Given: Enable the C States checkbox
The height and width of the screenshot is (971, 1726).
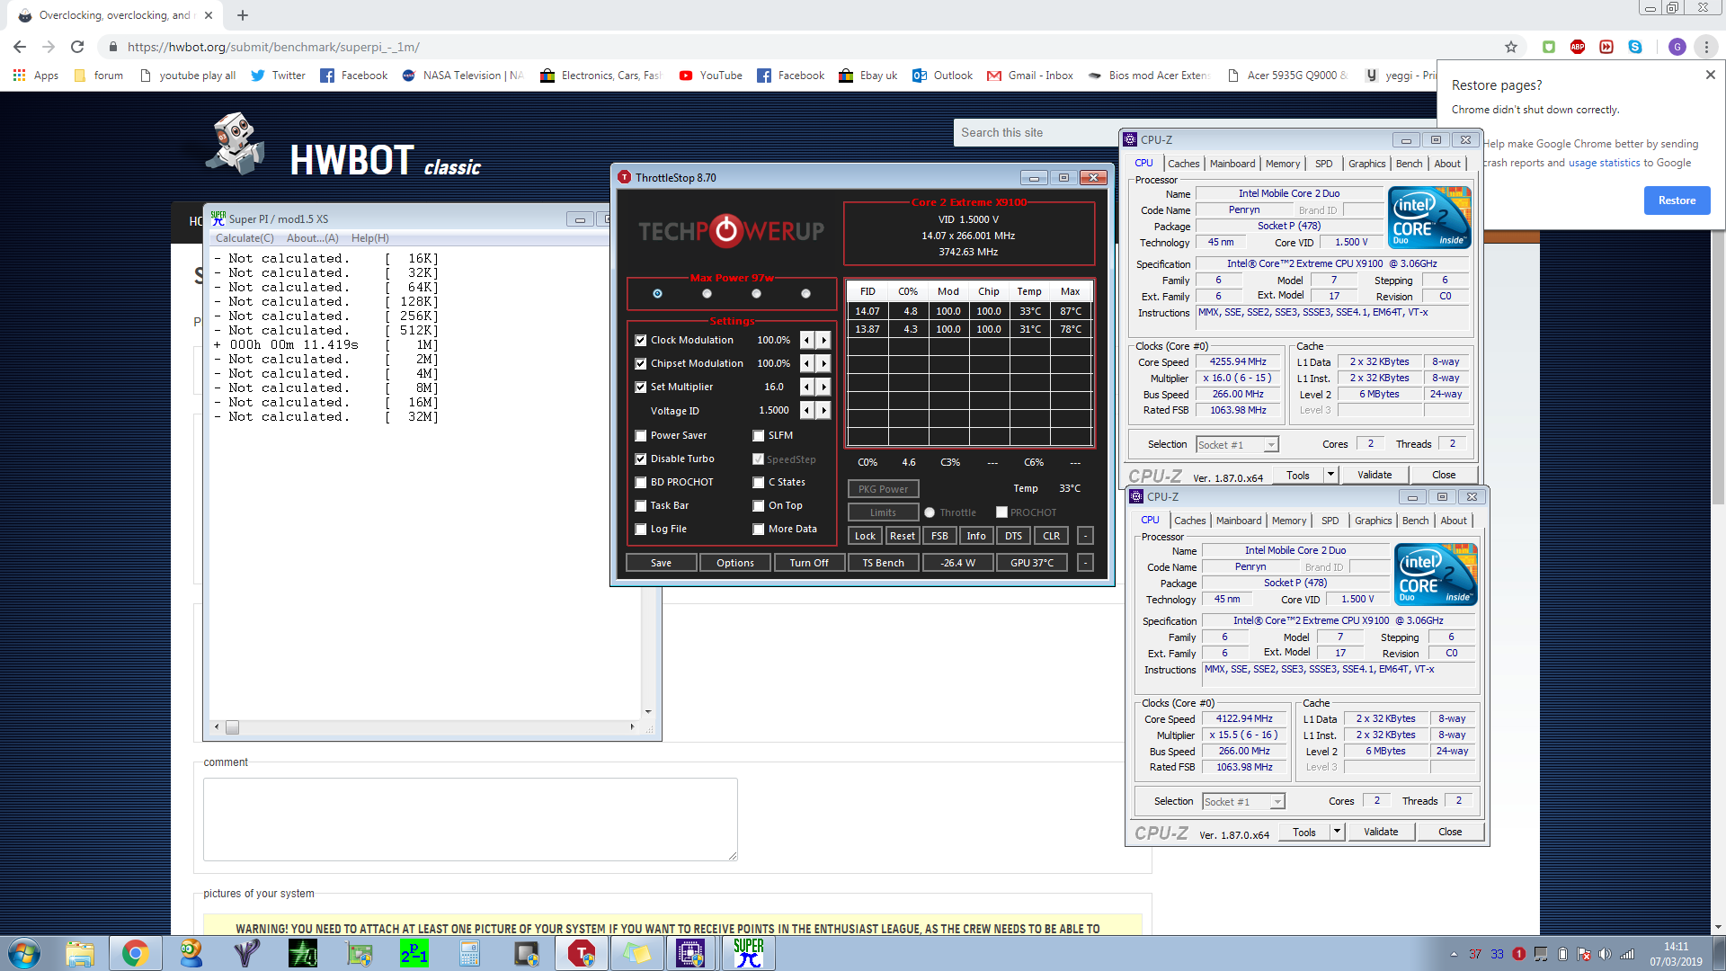Looking at the screenshot, I should coord(759,482).
